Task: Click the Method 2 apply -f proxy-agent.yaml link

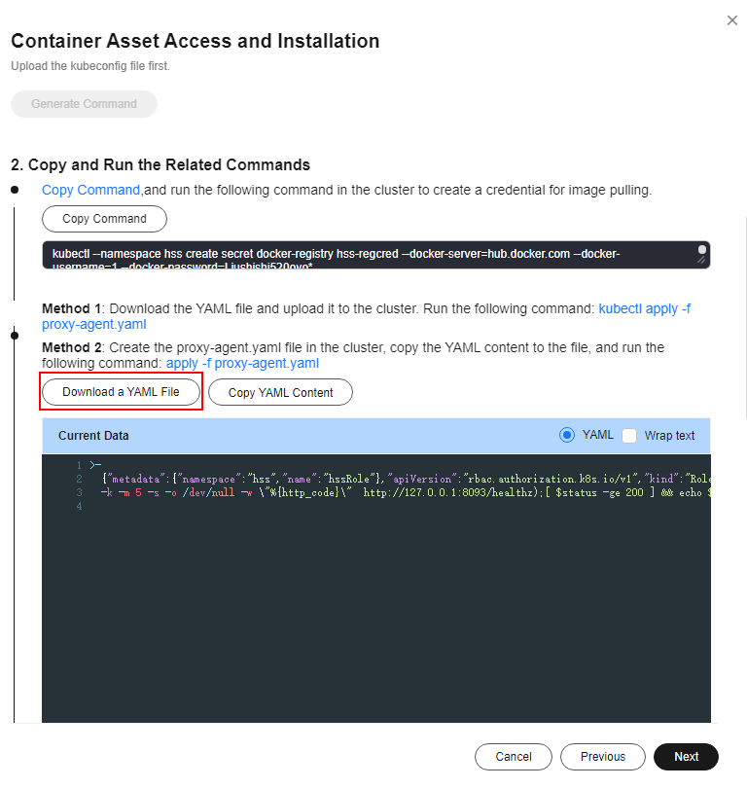Action: click(242, 363)
